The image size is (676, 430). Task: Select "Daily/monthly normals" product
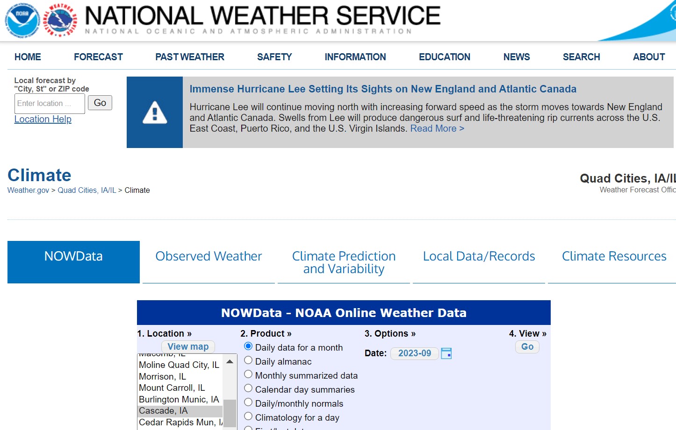(248, 402)
